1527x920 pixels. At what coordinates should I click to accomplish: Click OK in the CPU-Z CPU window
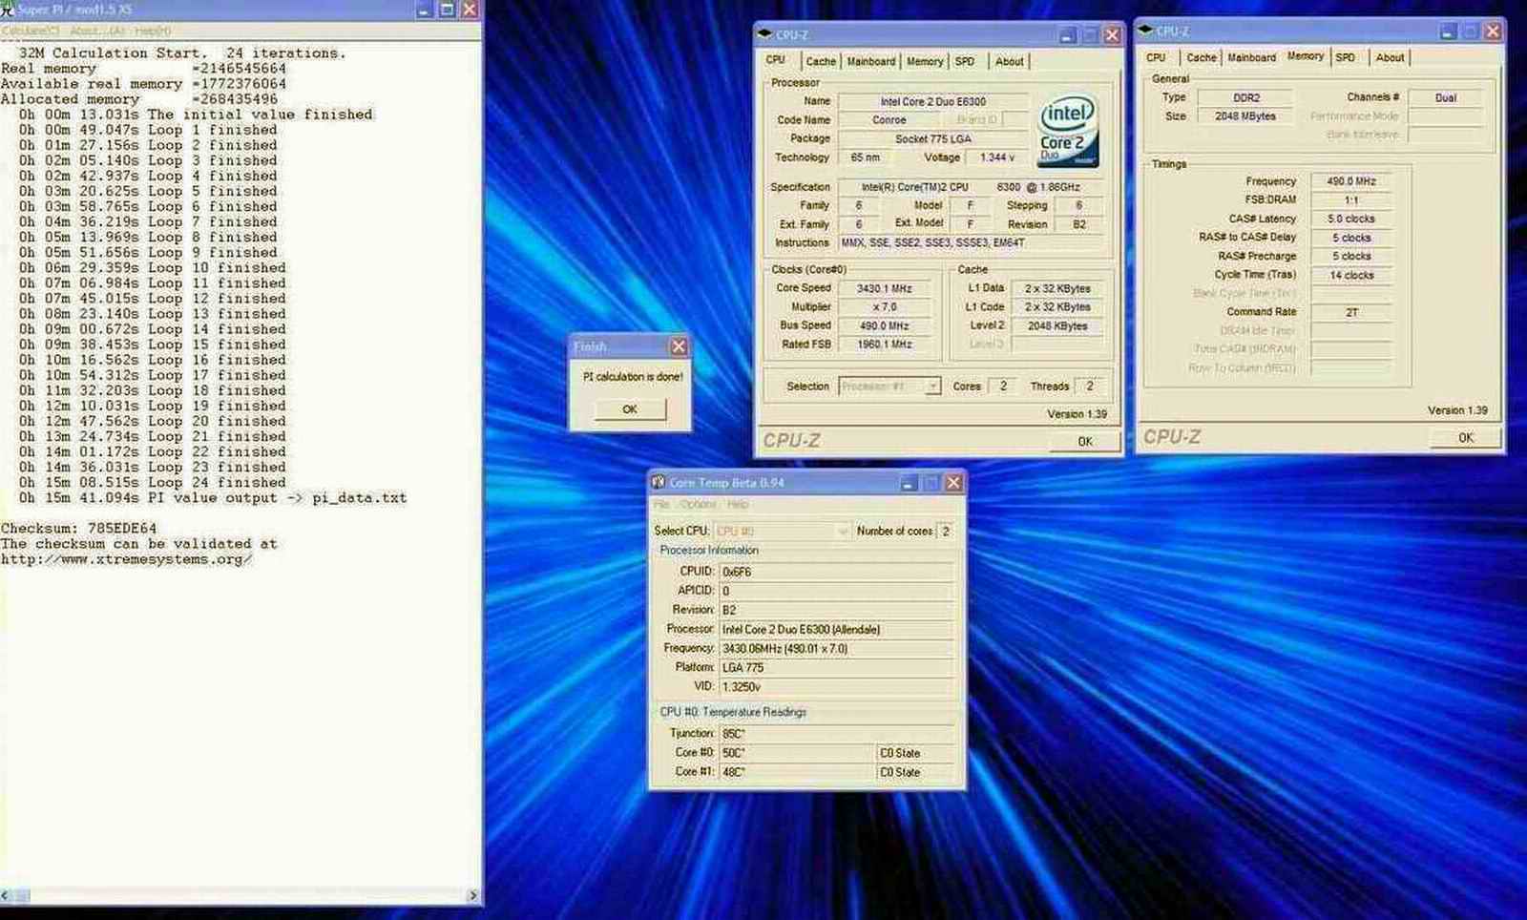pyautogui.click(x=1085, y=441)
